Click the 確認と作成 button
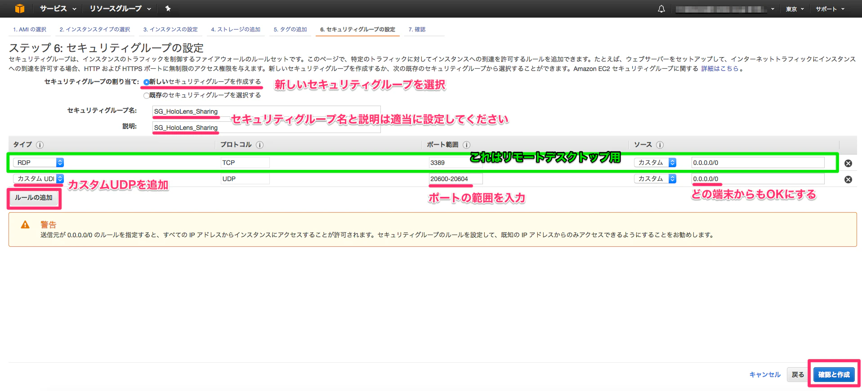This screenshot has height=391, width=862. [x=834, y=374]
